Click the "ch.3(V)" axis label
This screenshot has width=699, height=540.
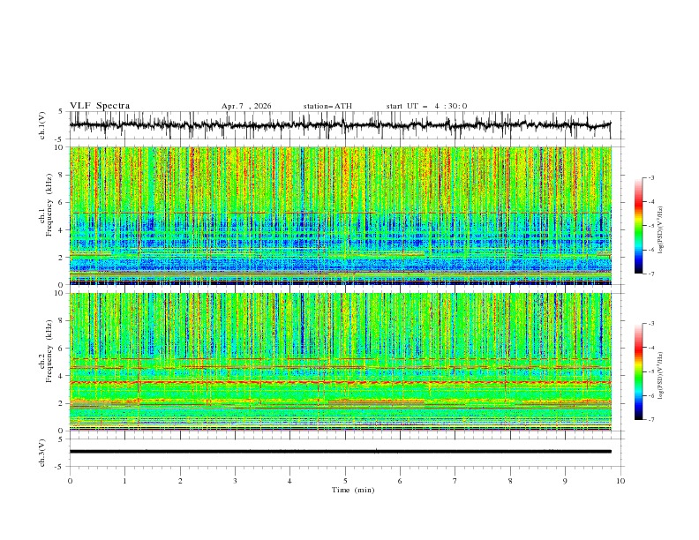click(42, 453)
